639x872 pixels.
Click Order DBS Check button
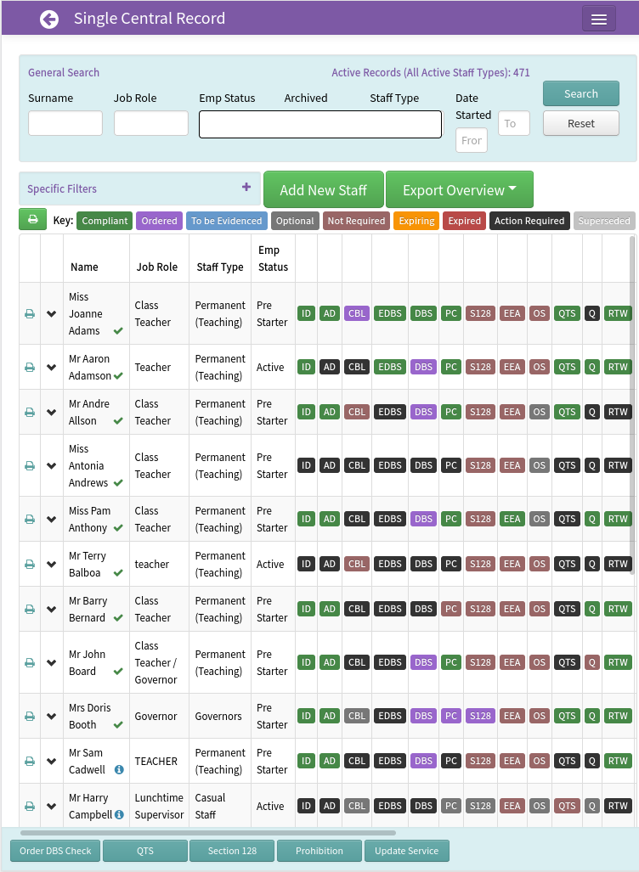(55, 851)
